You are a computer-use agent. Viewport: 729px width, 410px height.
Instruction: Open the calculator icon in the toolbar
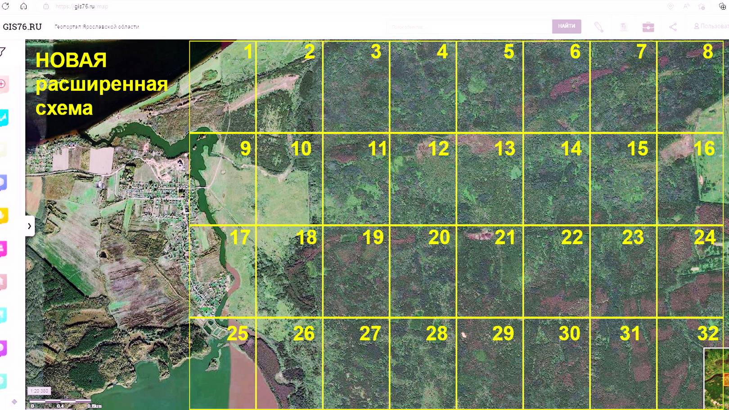point(624,27)
